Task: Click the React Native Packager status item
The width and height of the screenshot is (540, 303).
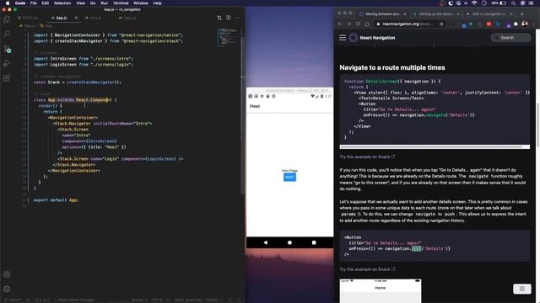Action: click(x=74, y=300)
